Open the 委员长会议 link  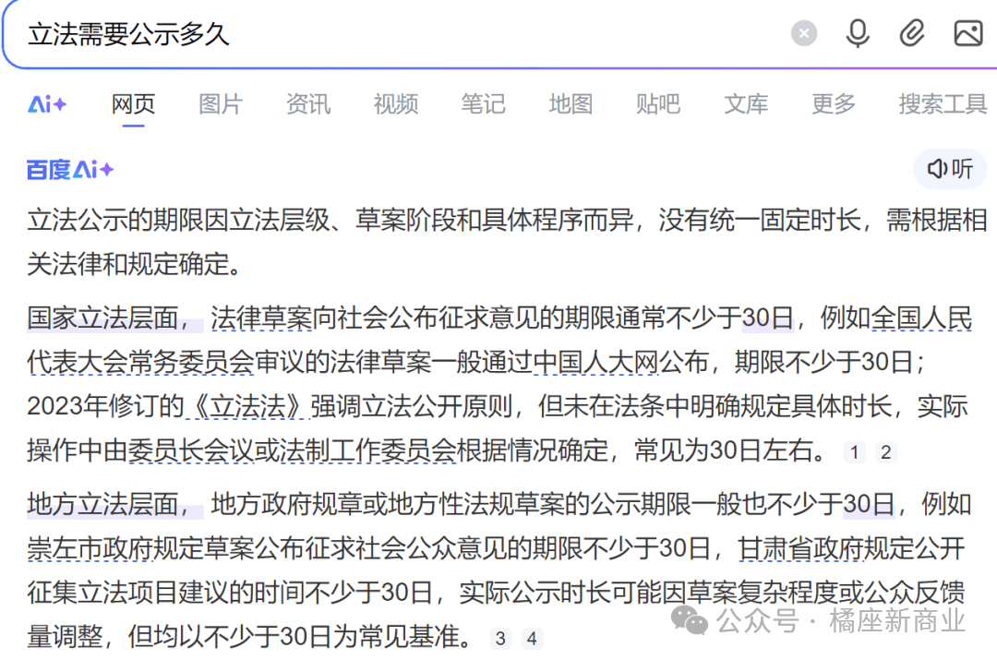pyautogui.click(x=190, y=450)
